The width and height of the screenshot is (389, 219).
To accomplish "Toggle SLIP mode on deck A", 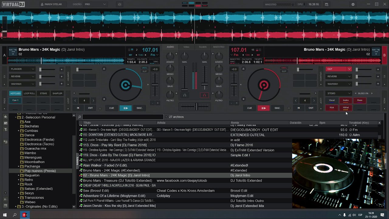I will (x=144, y=71).
